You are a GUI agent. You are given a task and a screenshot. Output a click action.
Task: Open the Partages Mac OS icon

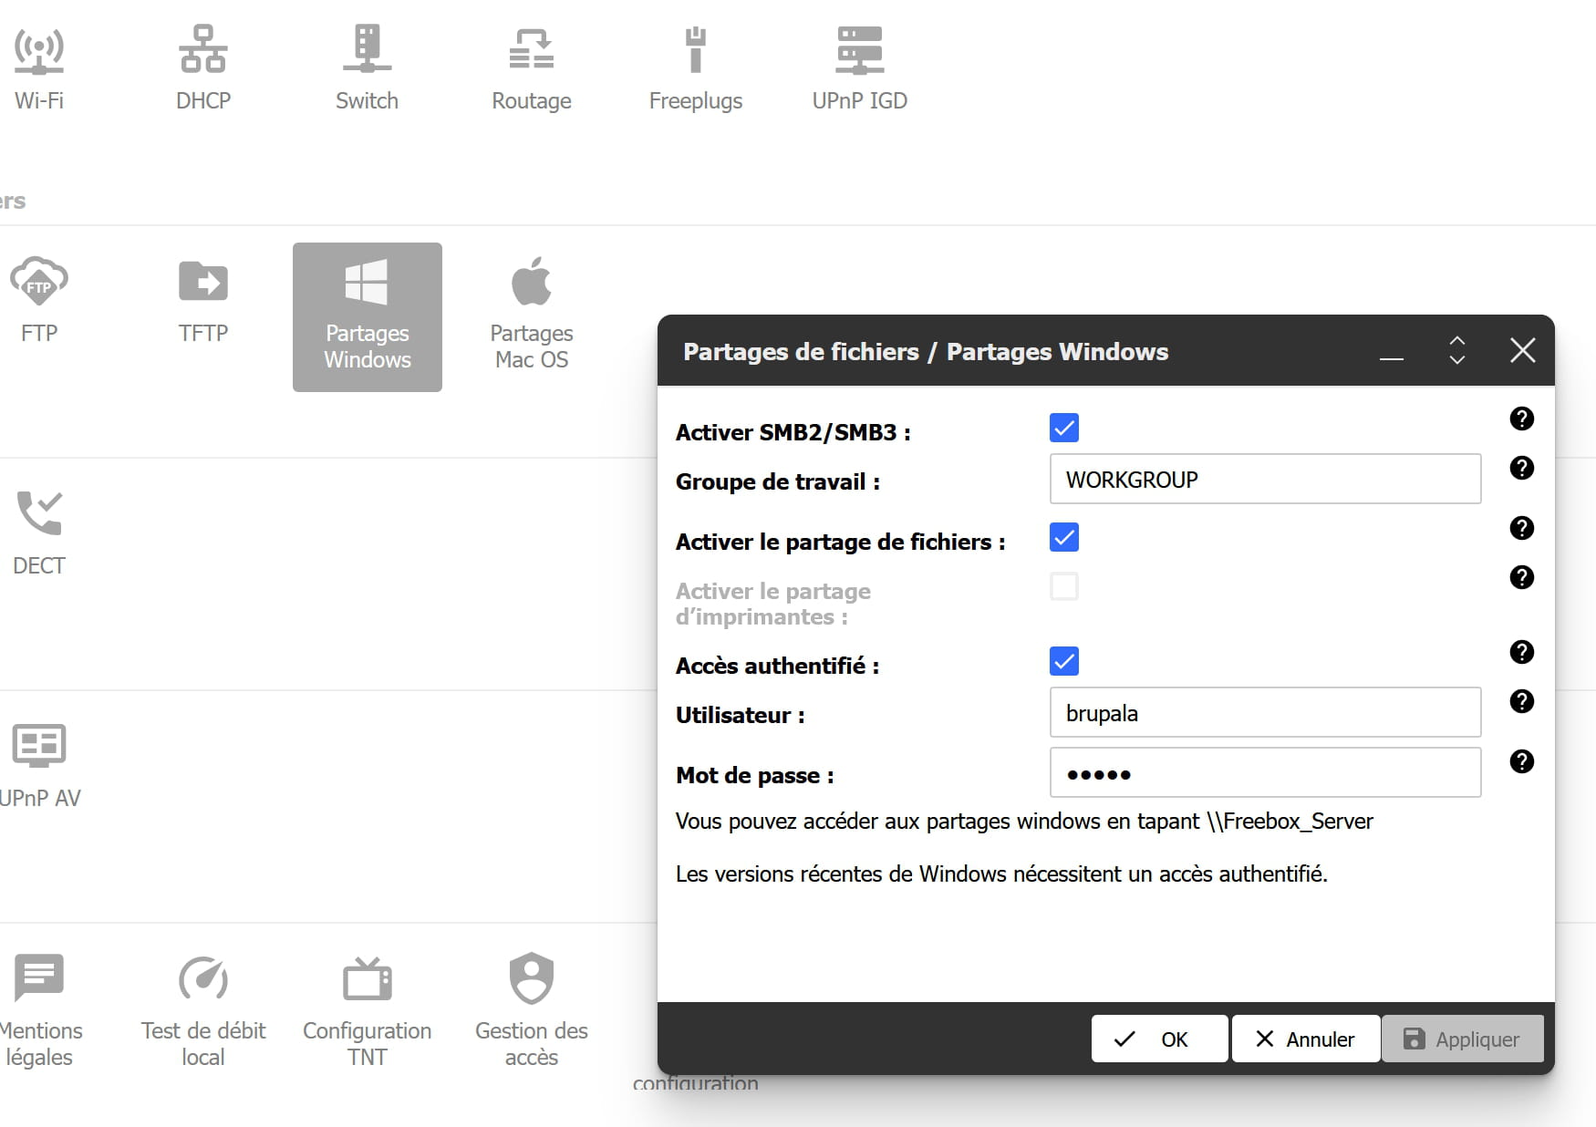(x=532, y=315)
